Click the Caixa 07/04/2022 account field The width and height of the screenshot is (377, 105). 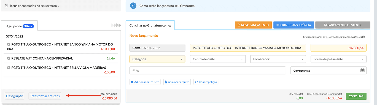tap(157, 48)
